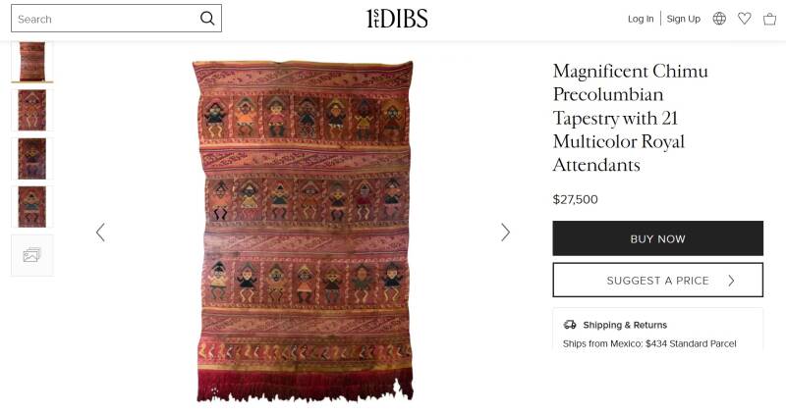This screenshot has width=786, height=415.
Task: Open Shipping & Returns section heading
Action: tap(625, 325)
